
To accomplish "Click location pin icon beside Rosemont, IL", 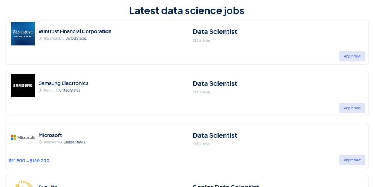I will [x=40, y=39].
